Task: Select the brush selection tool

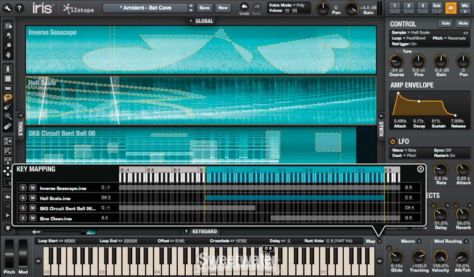Action: tap(8, 107)
